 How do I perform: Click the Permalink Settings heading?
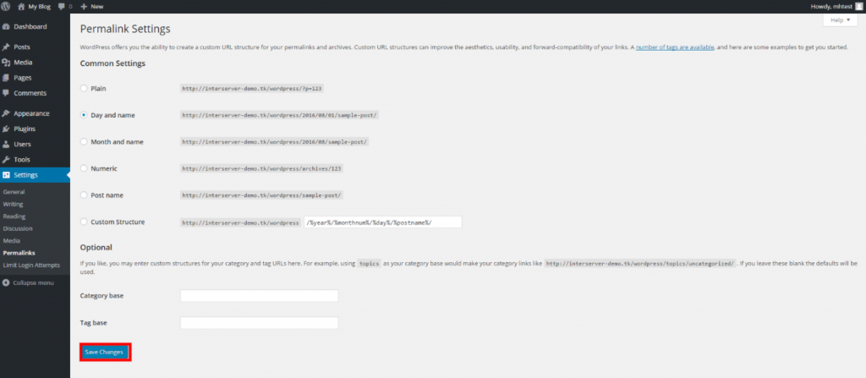click(x=125, y=29)
